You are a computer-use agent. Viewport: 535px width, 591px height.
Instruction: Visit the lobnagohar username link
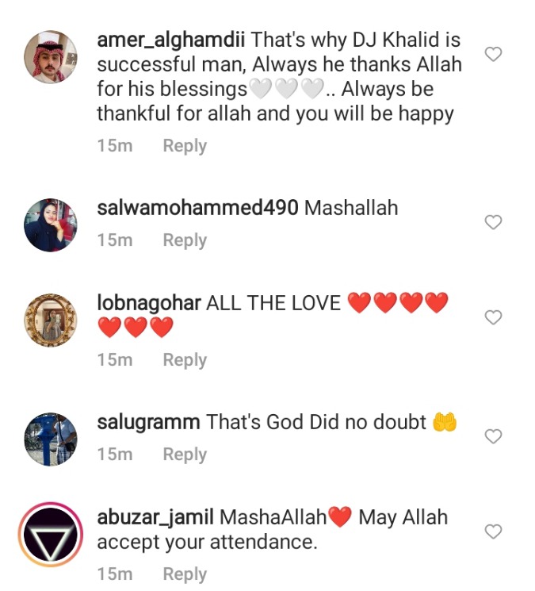(x=149, y=303)
